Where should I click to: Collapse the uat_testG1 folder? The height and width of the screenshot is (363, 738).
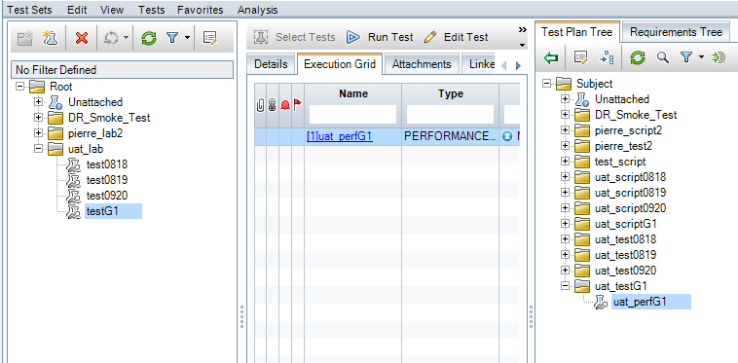coord(565,285)
